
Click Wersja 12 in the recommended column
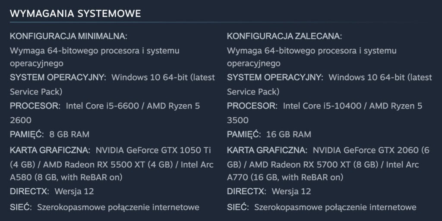point(291,191)
